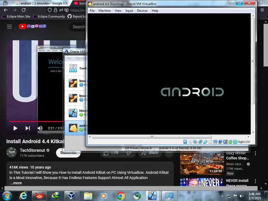Open the GitHub Report Issue bookmark

coord(76,16)
